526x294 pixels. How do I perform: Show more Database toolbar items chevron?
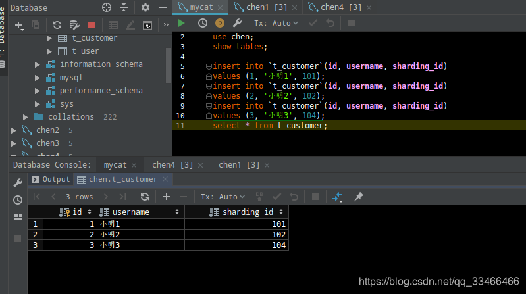166,25
